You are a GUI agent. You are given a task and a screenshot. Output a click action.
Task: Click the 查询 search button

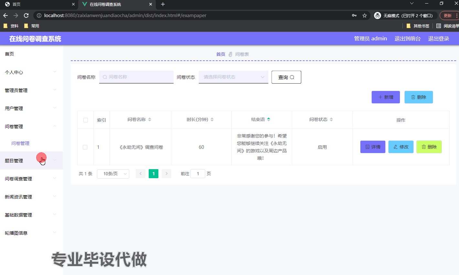click(286, 77)
